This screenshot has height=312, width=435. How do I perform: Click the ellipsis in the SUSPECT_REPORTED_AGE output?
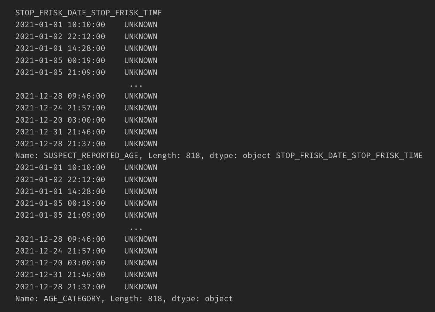point(136,85)
